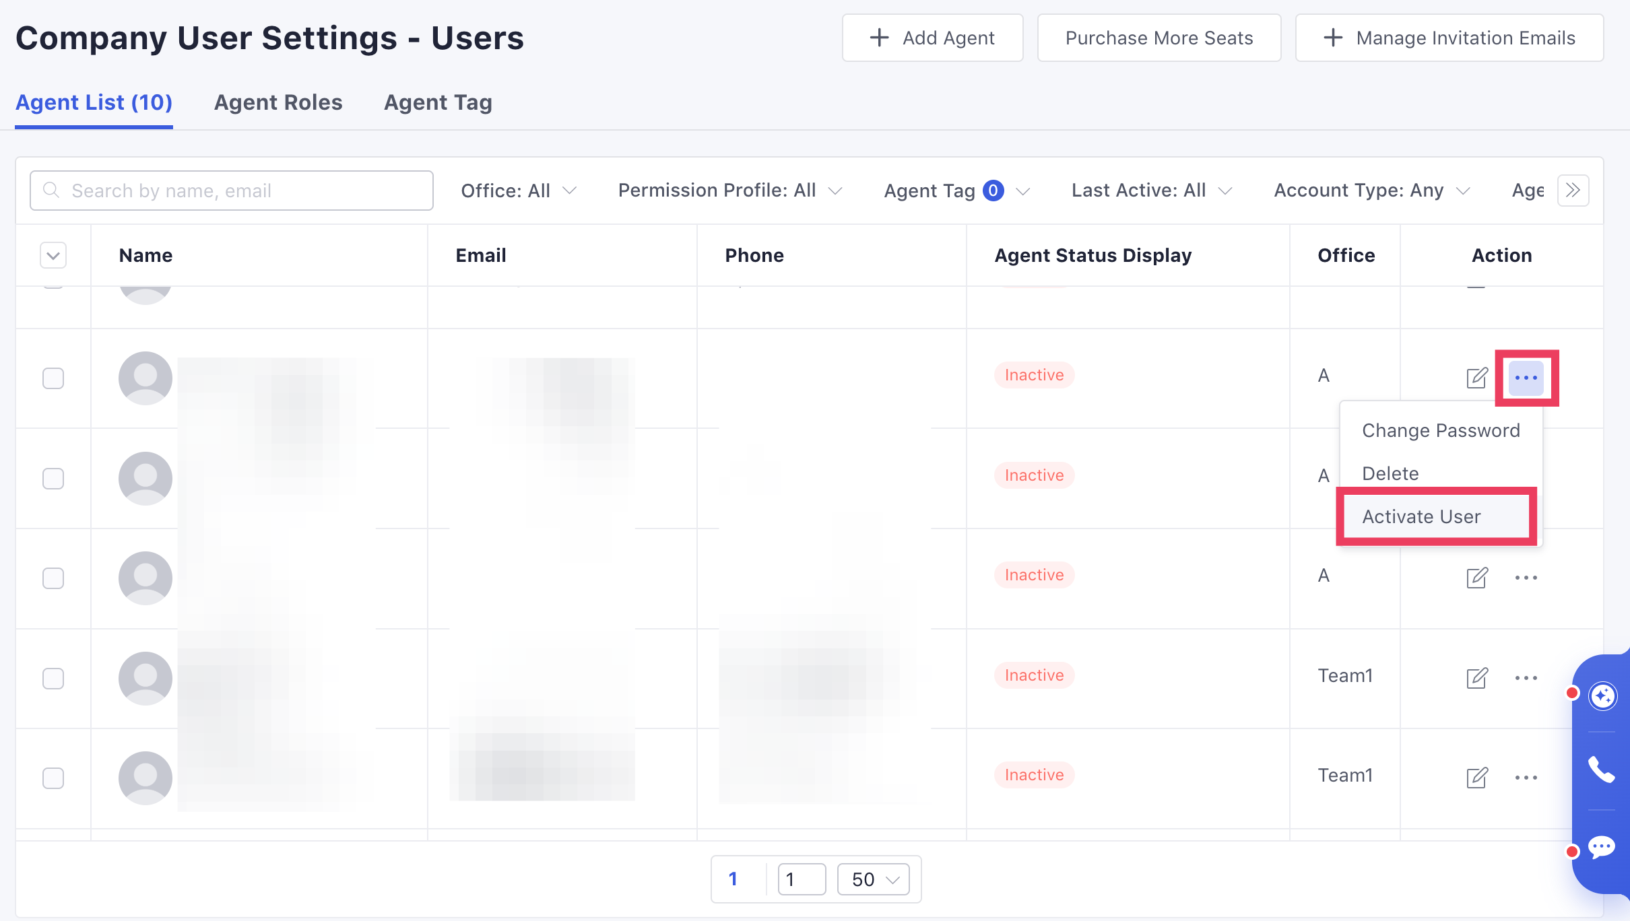
Task: Click the double-arrow to scroll filters right
Action: click(1573, 191)
